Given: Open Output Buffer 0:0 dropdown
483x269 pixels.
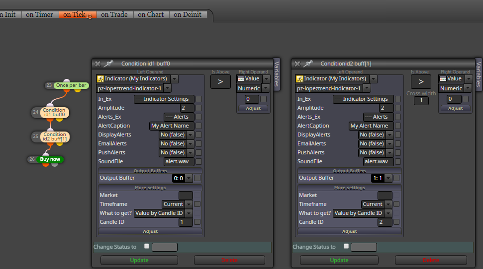Looking at the screenshot, I should click(x=189, y=178).
